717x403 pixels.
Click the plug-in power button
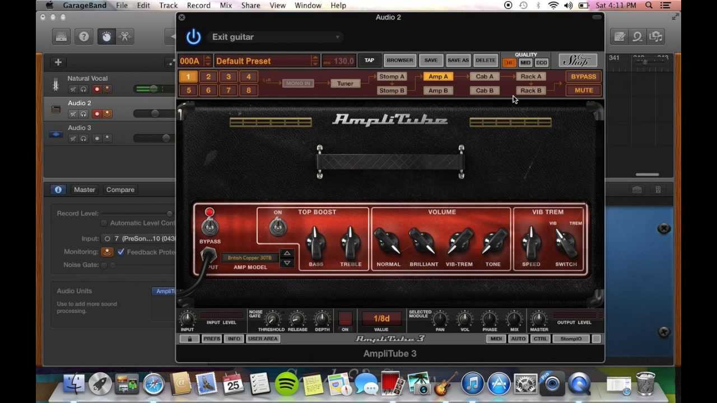coord(193,37)
